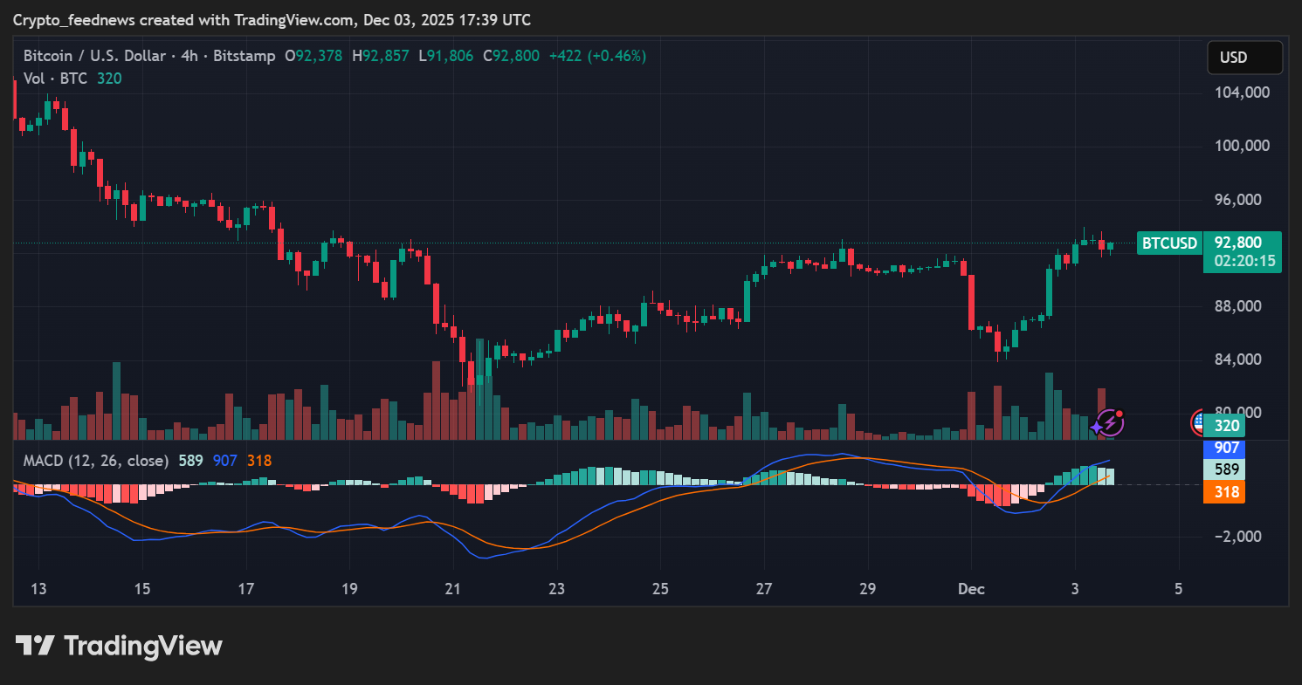Click the orange 318 signal value label
This screenshot has height=685, width=1302.
[1227, 492]
